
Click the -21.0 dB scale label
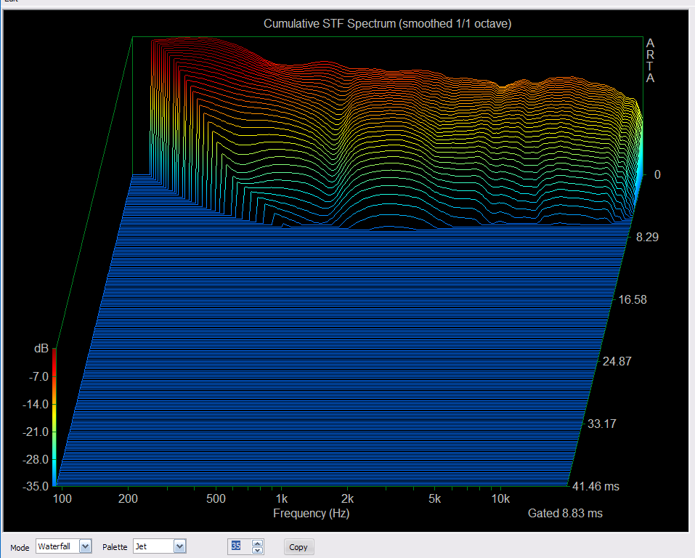point(36,432)
